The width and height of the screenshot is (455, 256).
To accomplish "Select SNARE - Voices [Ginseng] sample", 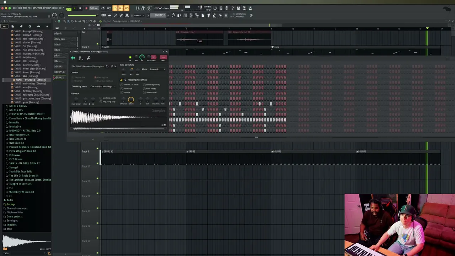I will pyautogui.click(x=27, y=72).
